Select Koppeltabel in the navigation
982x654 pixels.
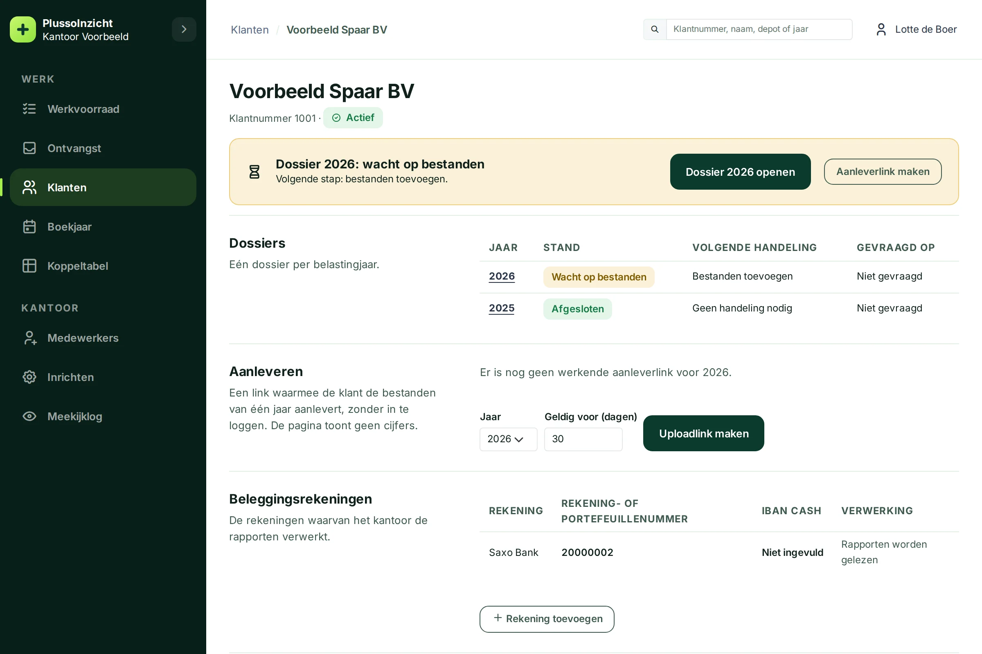point(103,266)
